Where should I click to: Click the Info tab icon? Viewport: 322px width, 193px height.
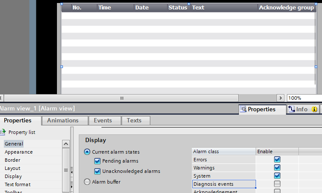(x=292, y=109)
